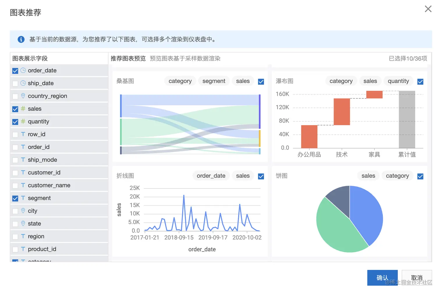
Task: Click the sales tag on pie chart
Action: pyautogui.click(x=368, y=176)
